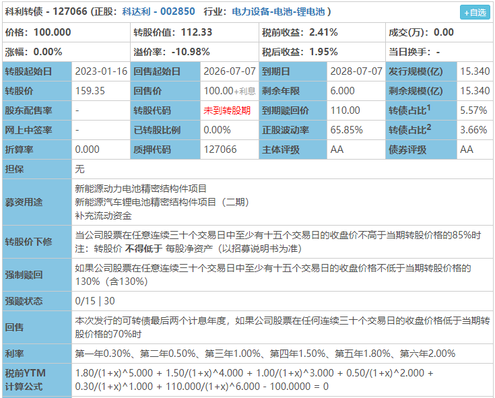
Task: Click the 到期日 date 2028-07-07
Action: (356, 71)
